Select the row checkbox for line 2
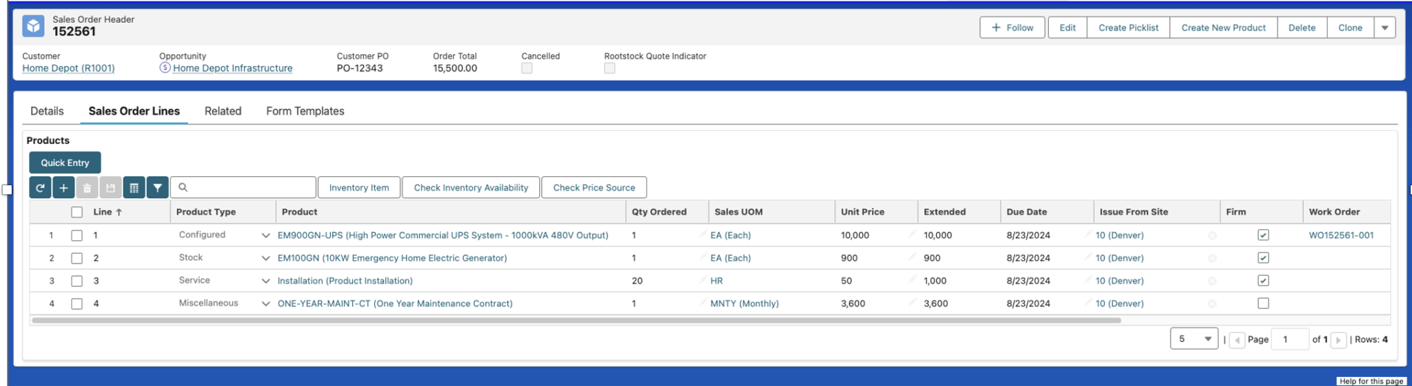Image resolution: width=1412 pixels, height=386 pixels. [77, 258]
